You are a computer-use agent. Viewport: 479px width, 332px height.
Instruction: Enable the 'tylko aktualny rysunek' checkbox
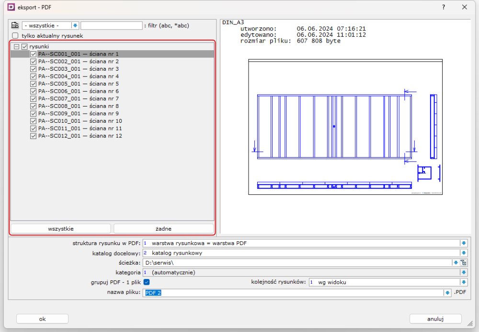tap(15, 36)
